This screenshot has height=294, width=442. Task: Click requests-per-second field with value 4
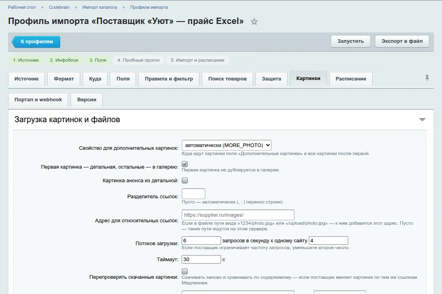click(328, 240)
